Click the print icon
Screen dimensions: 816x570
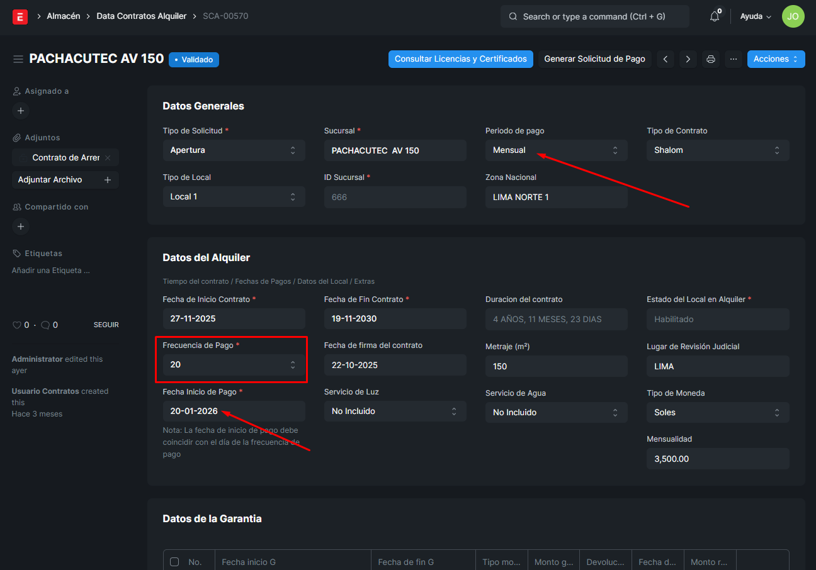pyautogui.click(x=711, y=59)
